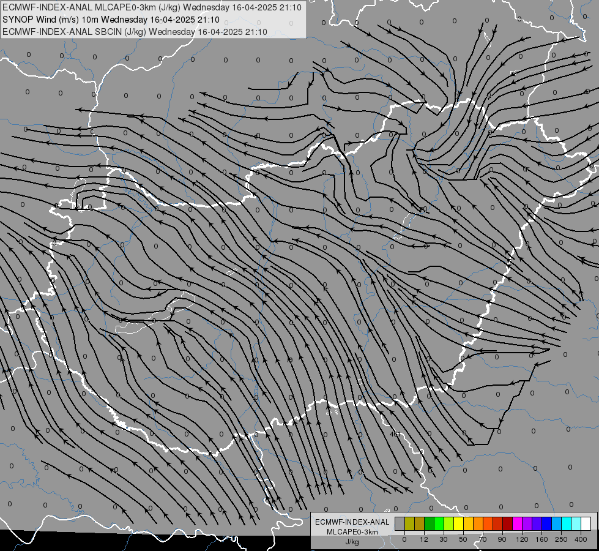Click the legend value label 12
This screenshot has height=551, width=599.
point(424,539)
